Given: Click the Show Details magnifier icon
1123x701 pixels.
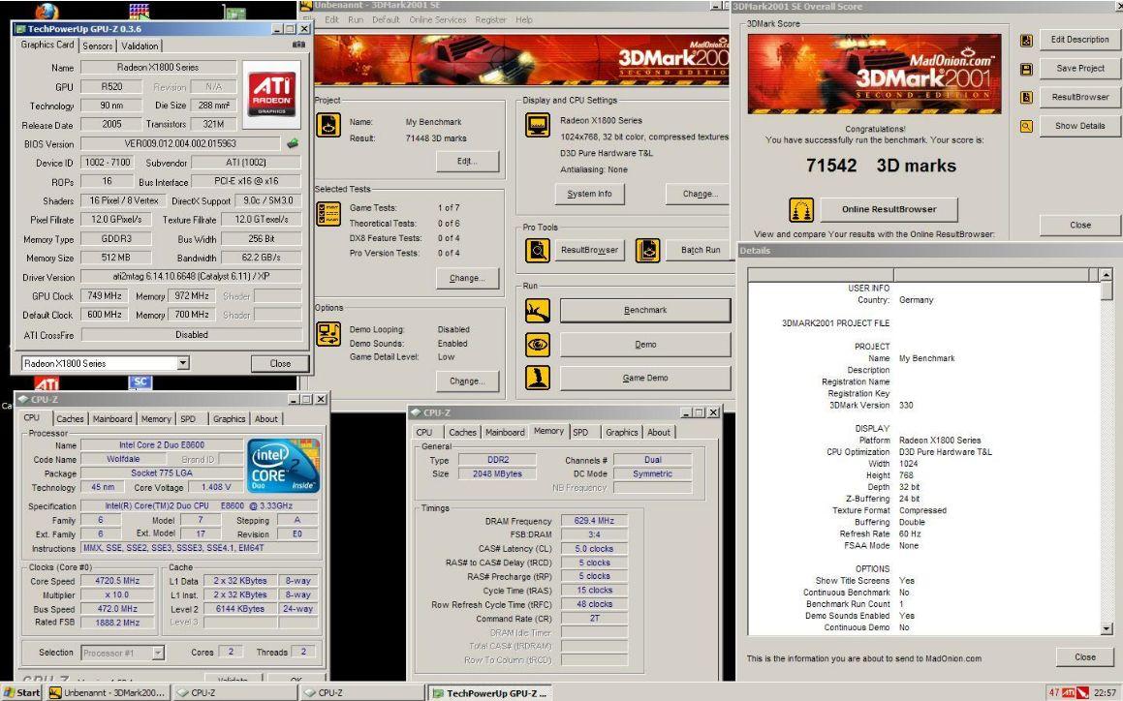Looking at the screenshot, I should (x=1026, y=126).
